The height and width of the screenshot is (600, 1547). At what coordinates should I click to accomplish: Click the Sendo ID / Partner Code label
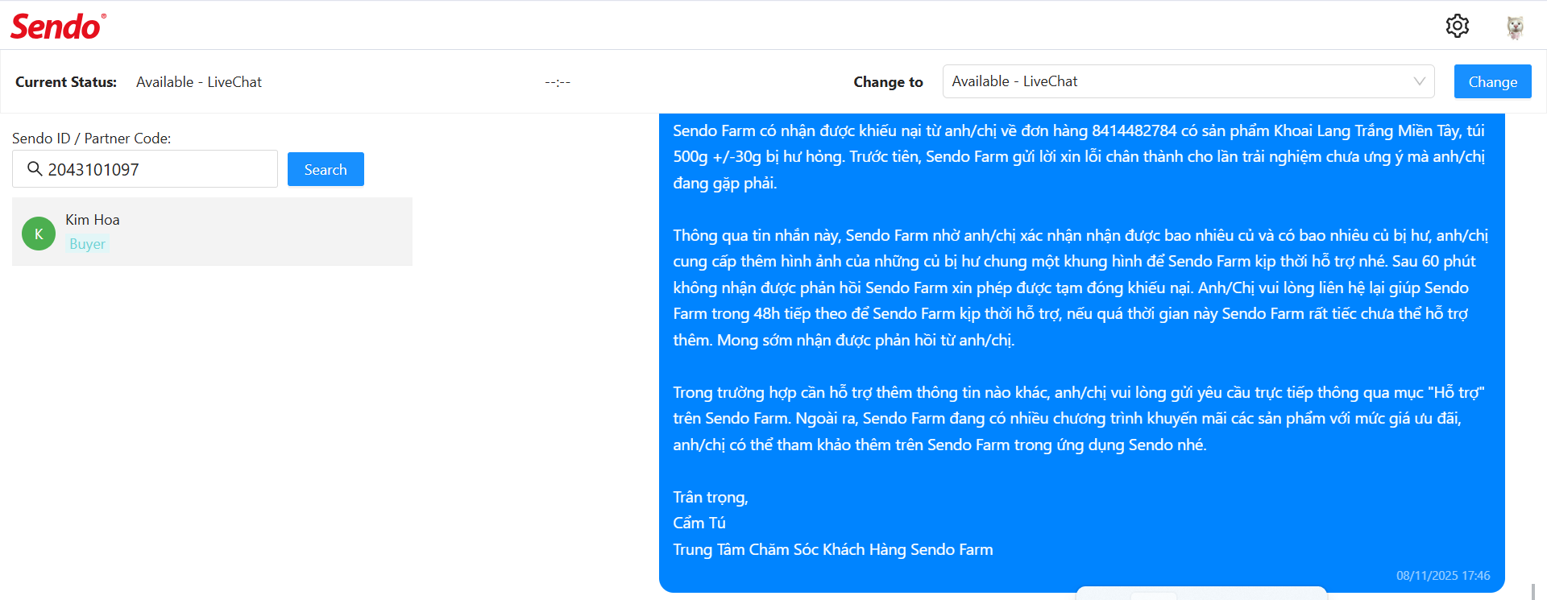tap(92, 139)
